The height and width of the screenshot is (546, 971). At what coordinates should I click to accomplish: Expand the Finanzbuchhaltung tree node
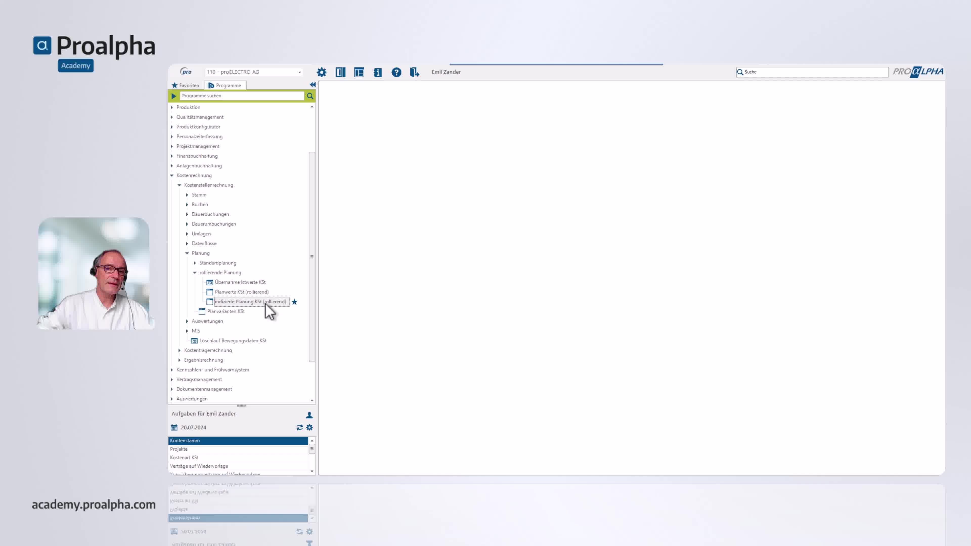click(172, 156)
